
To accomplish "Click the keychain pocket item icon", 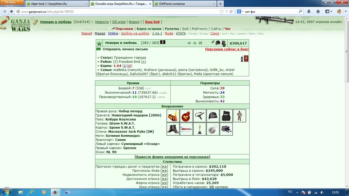I will coord(213,129).
